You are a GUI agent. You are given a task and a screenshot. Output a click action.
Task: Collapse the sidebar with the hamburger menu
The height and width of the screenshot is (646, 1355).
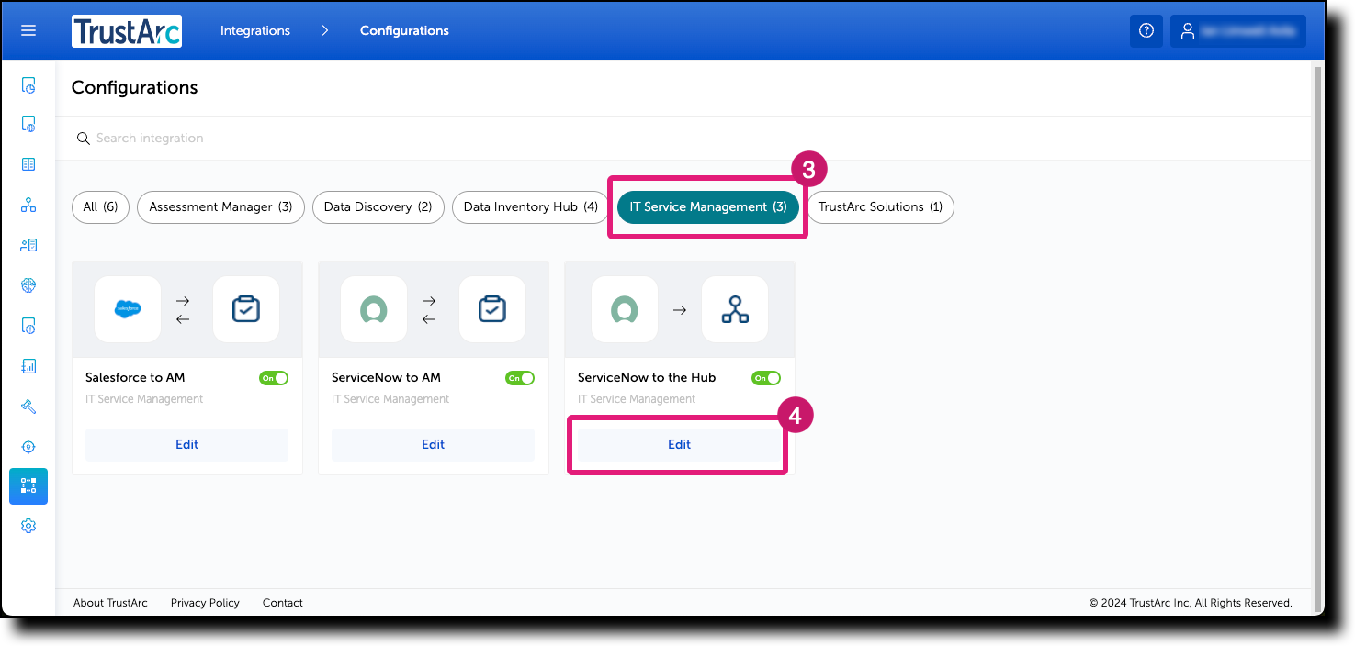point(28,30)
